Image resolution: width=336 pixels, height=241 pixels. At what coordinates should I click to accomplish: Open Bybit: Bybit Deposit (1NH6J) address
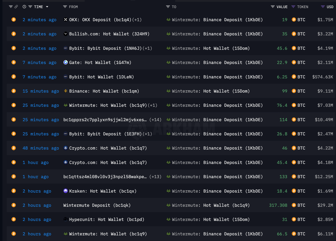(x=105, y=48)
